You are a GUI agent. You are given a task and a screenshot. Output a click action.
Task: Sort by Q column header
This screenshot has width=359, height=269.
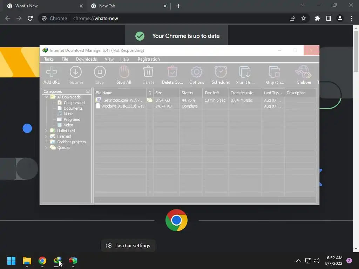(150, 93)
